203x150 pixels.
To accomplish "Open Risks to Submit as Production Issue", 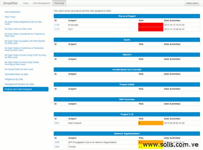I will point(24,49).
